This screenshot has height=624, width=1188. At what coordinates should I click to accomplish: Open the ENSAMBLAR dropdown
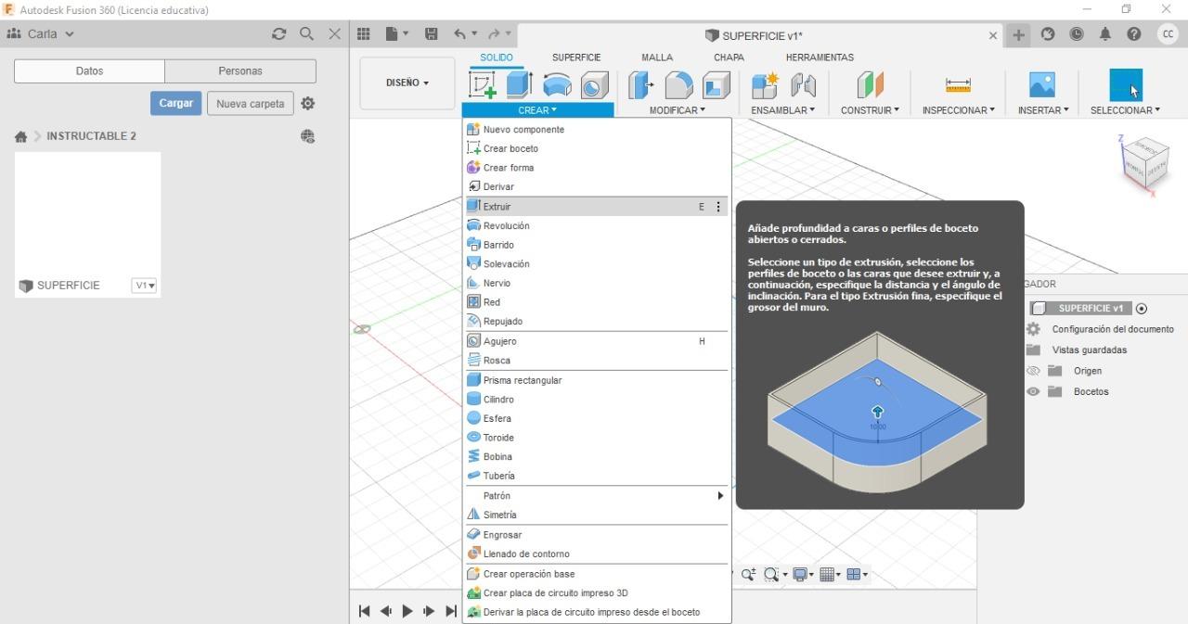(x=783, y=110)
